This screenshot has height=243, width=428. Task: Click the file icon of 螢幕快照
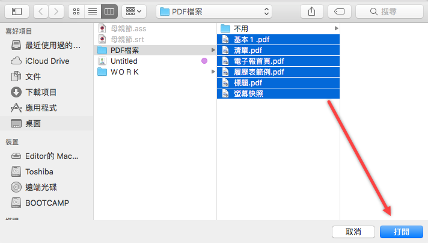click(x=225, y=94)
